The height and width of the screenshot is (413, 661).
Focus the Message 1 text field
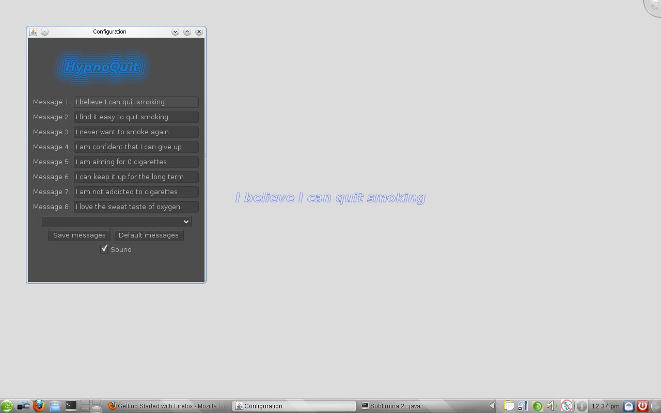pos(136,102)
